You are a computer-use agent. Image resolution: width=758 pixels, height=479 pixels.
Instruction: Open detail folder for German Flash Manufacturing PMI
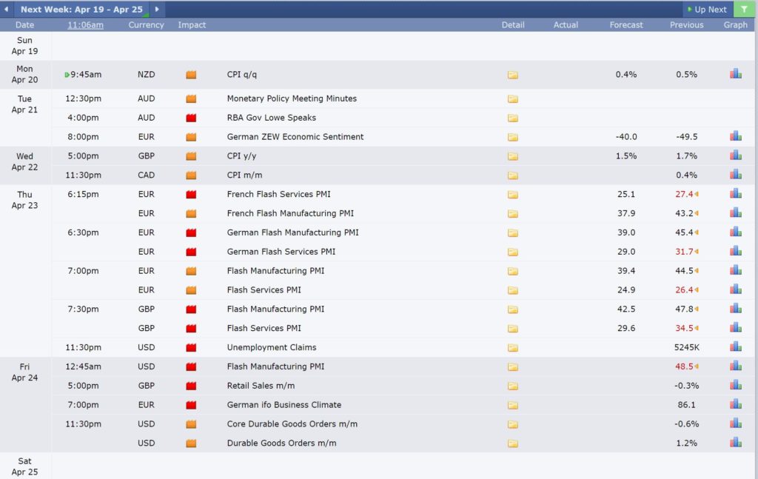tap(513, 233)
